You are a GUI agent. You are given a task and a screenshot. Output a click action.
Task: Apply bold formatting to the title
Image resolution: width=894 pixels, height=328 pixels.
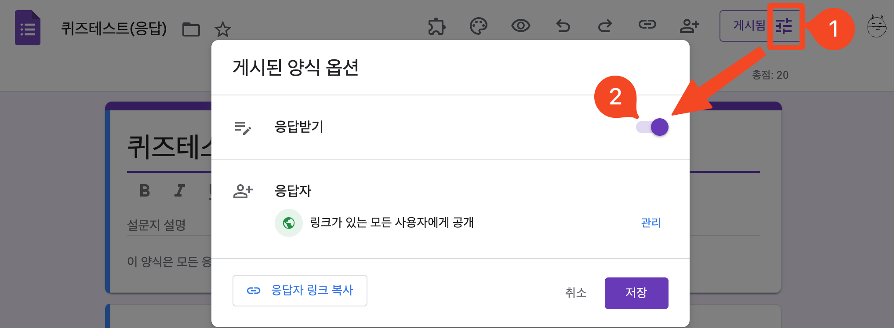(144, 190)
